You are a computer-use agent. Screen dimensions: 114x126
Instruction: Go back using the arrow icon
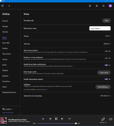coord(9,6)
